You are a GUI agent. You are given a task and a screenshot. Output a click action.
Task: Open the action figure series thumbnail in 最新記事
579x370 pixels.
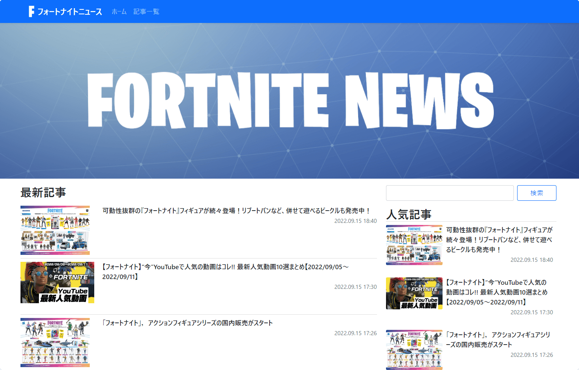pos(55,343)
